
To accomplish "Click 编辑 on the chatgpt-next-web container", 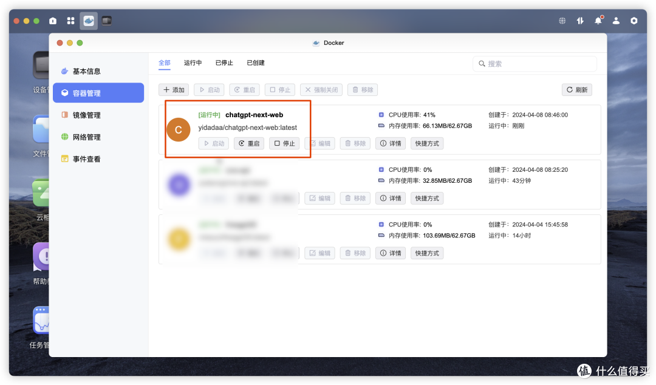I will pos(320,143).
